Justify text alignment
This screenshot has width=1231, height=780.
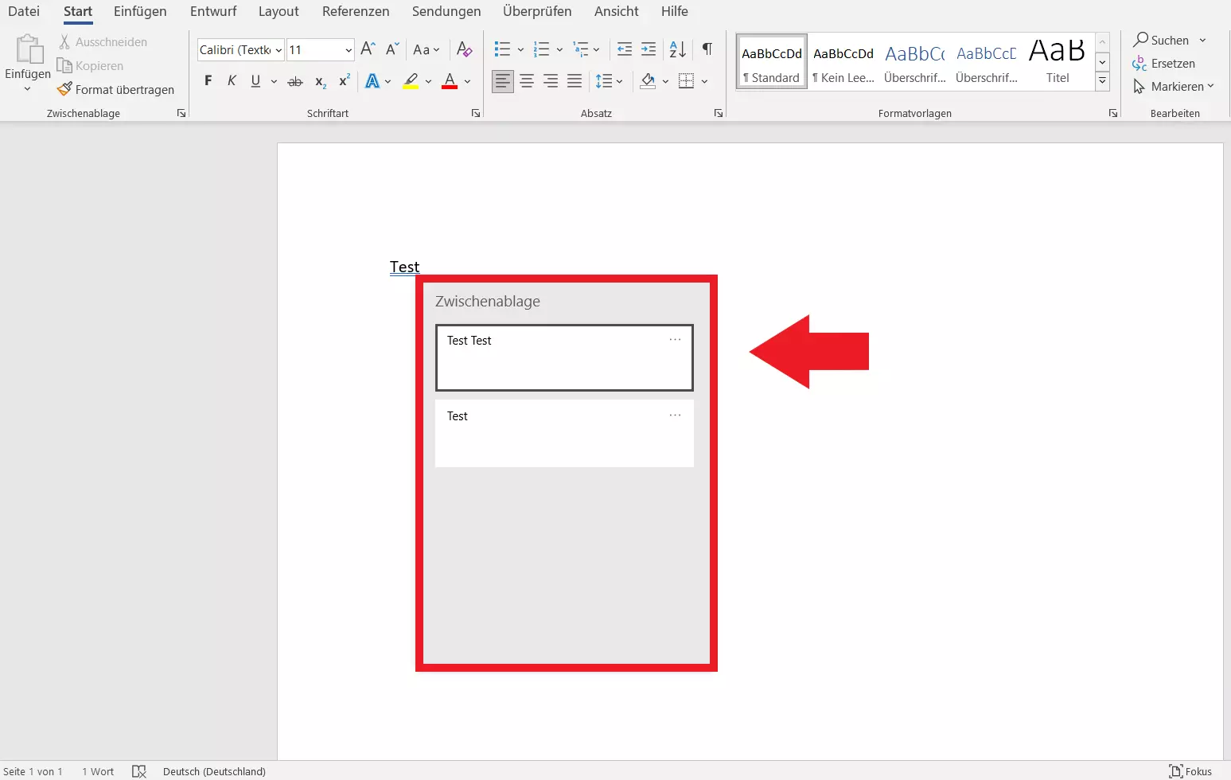click(x=575, y=81)
